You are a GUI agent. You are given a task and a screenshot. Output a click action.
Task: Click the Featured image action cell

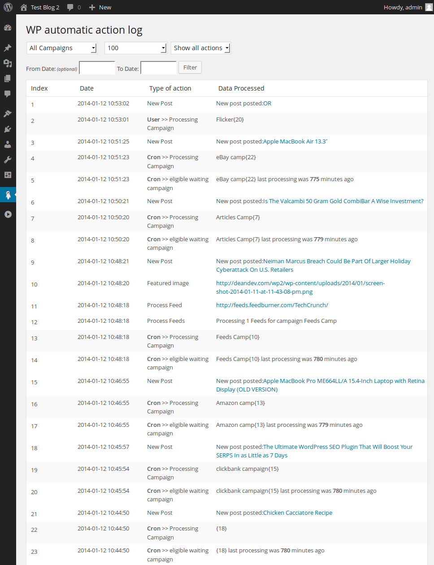pyautogui.click(x=168, y=283)
